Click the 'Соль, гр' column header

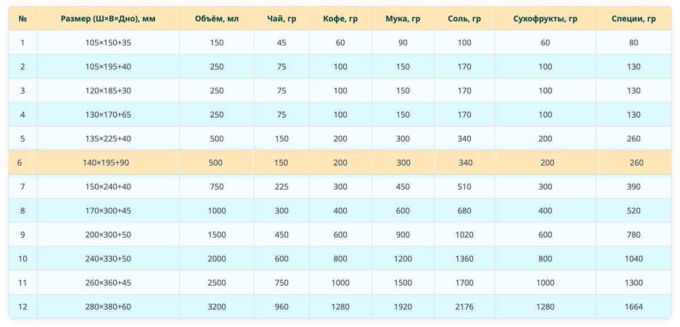click(x=464, y=19)
